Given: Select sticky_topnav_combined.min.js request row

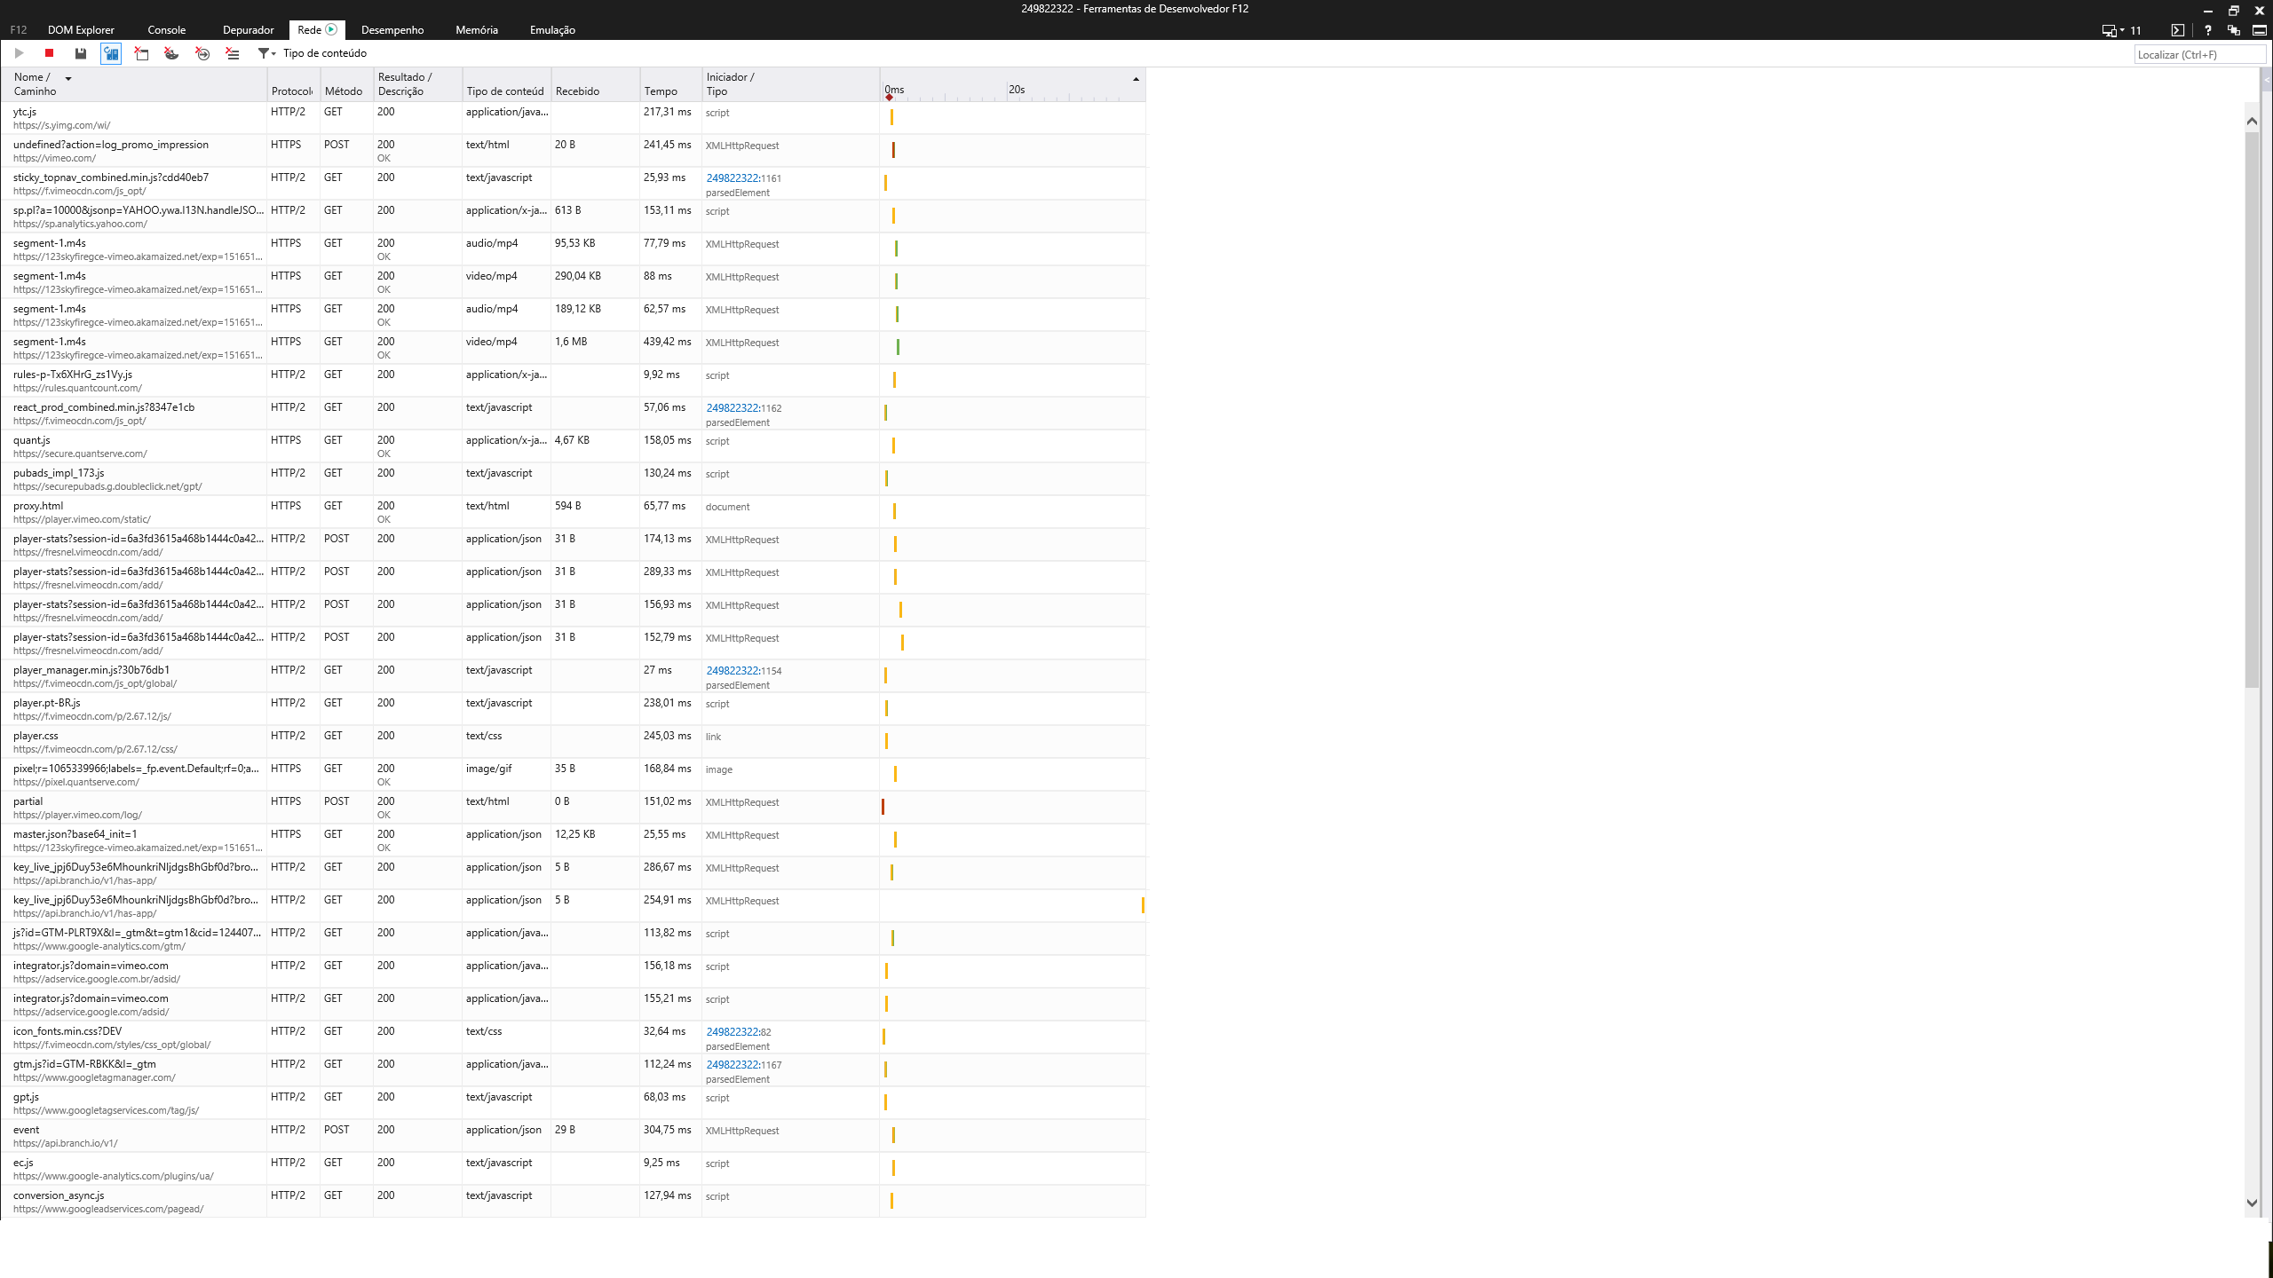Looking at the screenshot, I should coord(573,184).
